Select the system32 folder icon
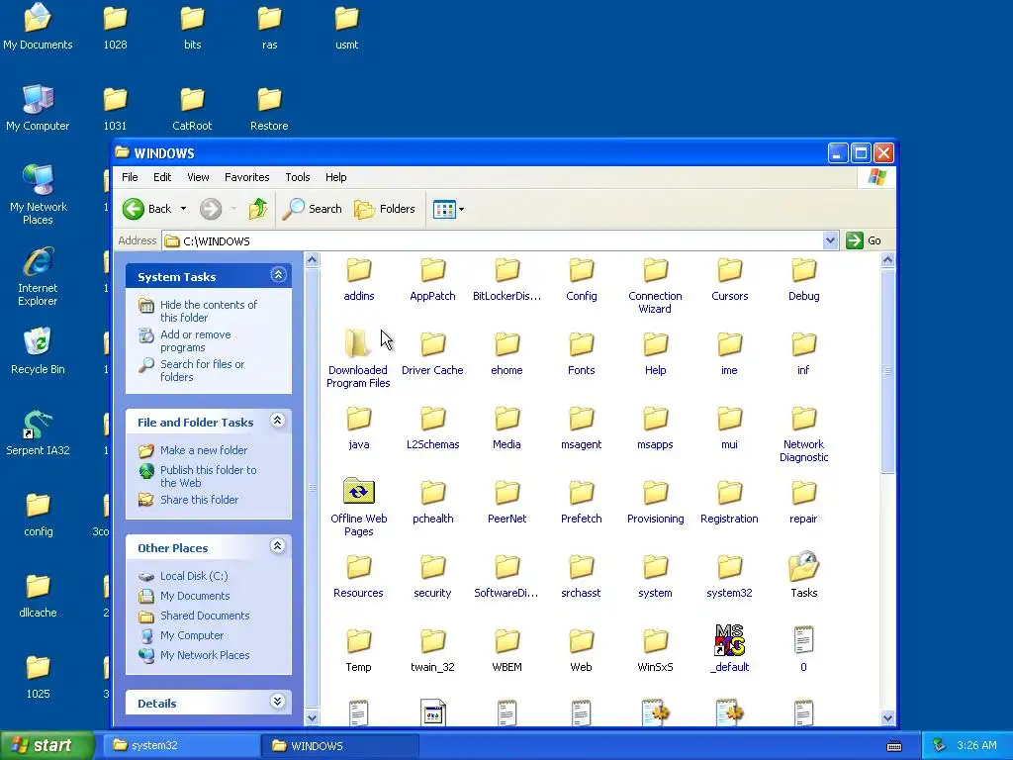The image size is (1013, 760). [x=729, y=567]
